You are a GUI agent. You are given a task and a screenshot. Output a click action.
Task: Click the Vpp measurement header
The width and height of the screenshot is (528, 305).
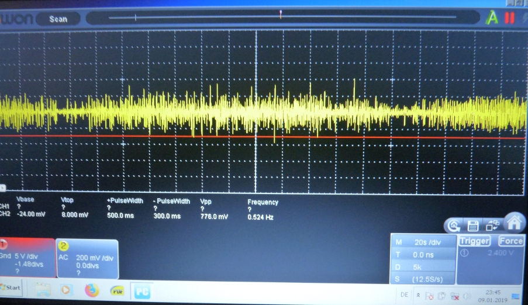206,202
